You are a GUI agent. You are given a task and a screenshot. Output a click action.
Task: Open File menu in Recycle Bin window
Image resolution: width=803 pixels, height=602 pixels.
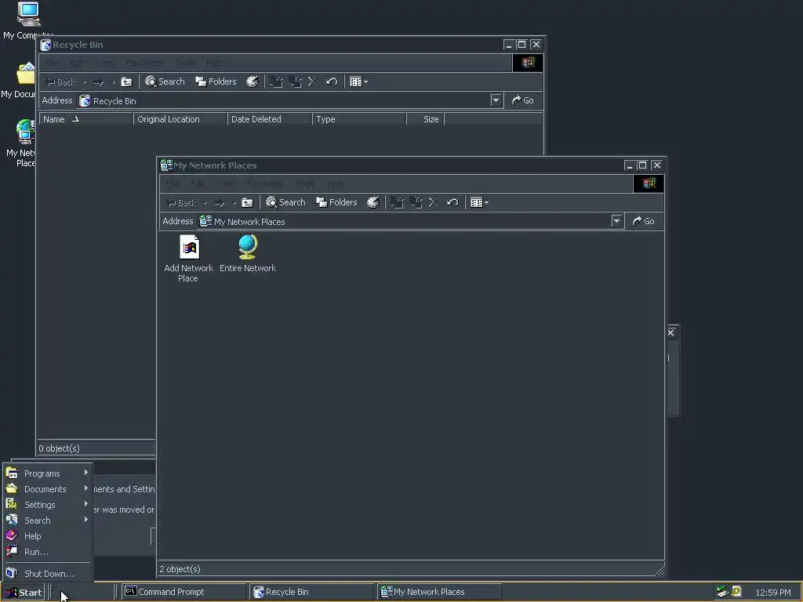51,63
